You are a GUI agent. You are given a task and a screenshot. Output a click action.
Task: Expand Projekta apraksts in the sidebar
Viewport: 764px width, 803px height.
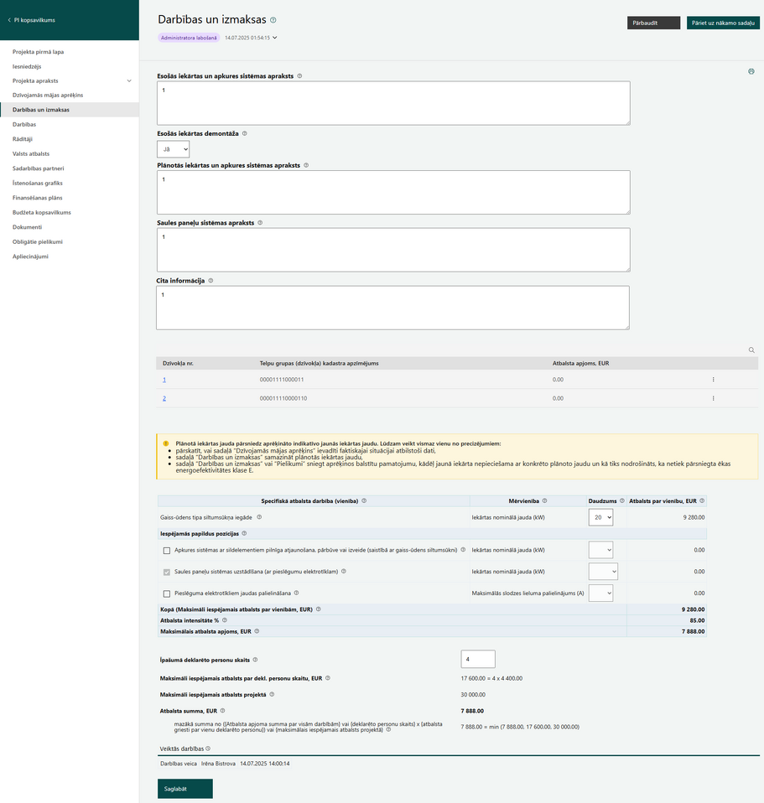[x=129, y=81]
